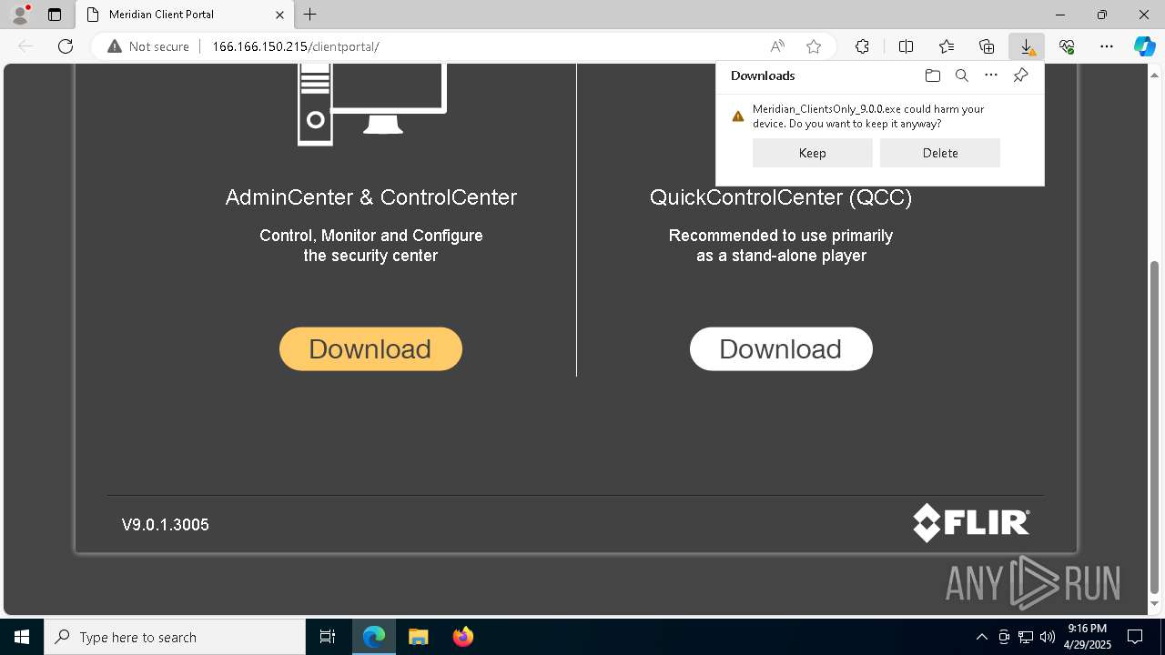Go back to previous page
This screenshot has width=1165, height=655.
25,46
